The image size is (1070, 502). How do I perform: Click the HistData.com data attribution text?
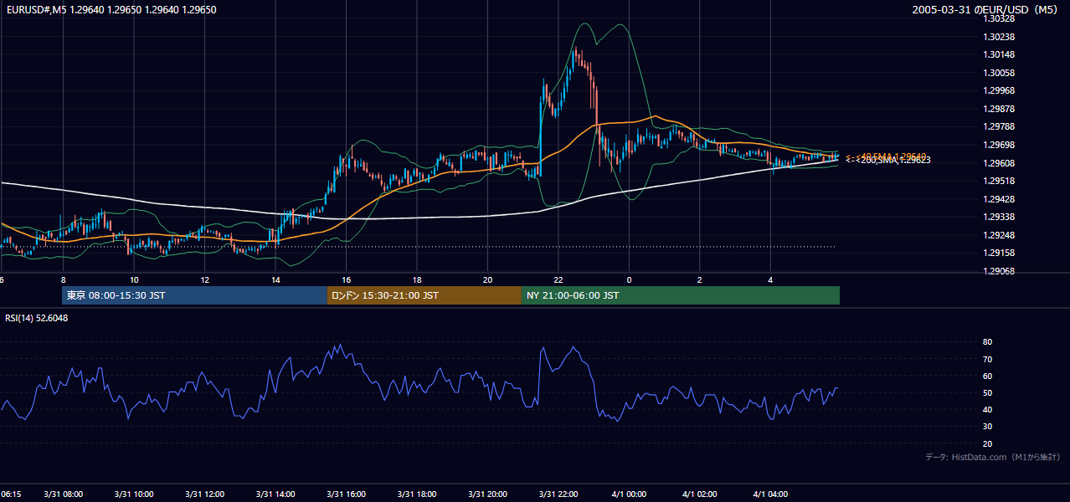(993, 457)
